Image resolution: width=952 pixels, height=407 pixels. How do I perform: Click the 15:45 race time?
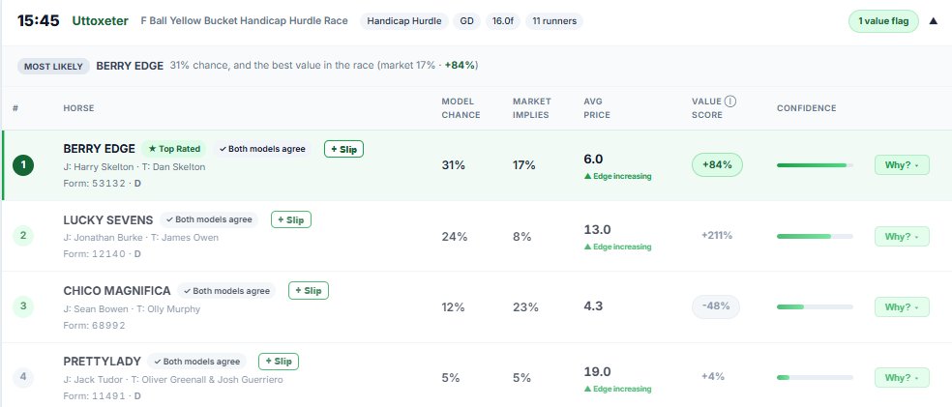tap(39, 21)
